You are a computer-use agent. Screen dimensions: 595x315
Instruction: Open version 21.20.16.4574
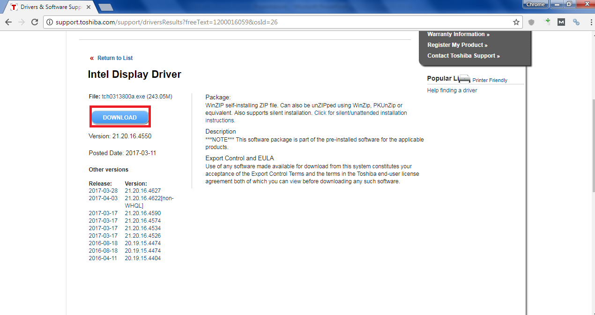point(143,221)
